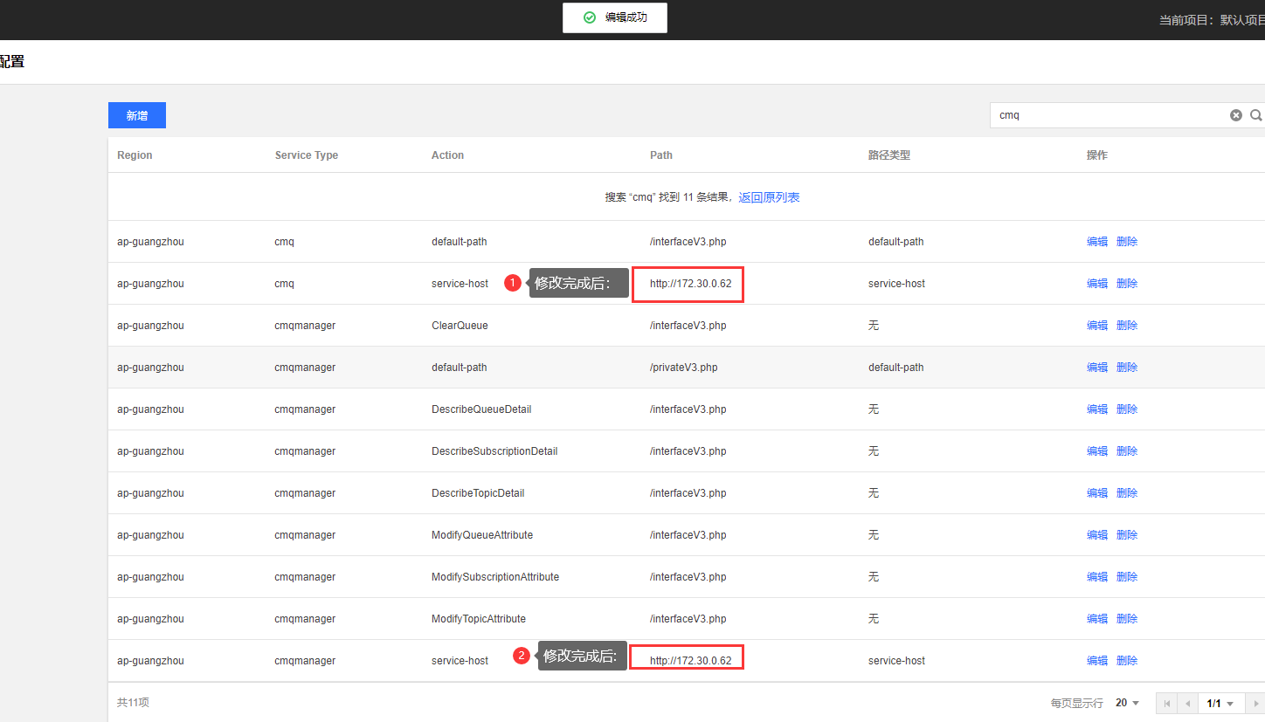Edit the ClearQueue row
Image resolution: width=1265 pixels, height=722 pixels.
pyautogui.click(x=1097, y=326)
